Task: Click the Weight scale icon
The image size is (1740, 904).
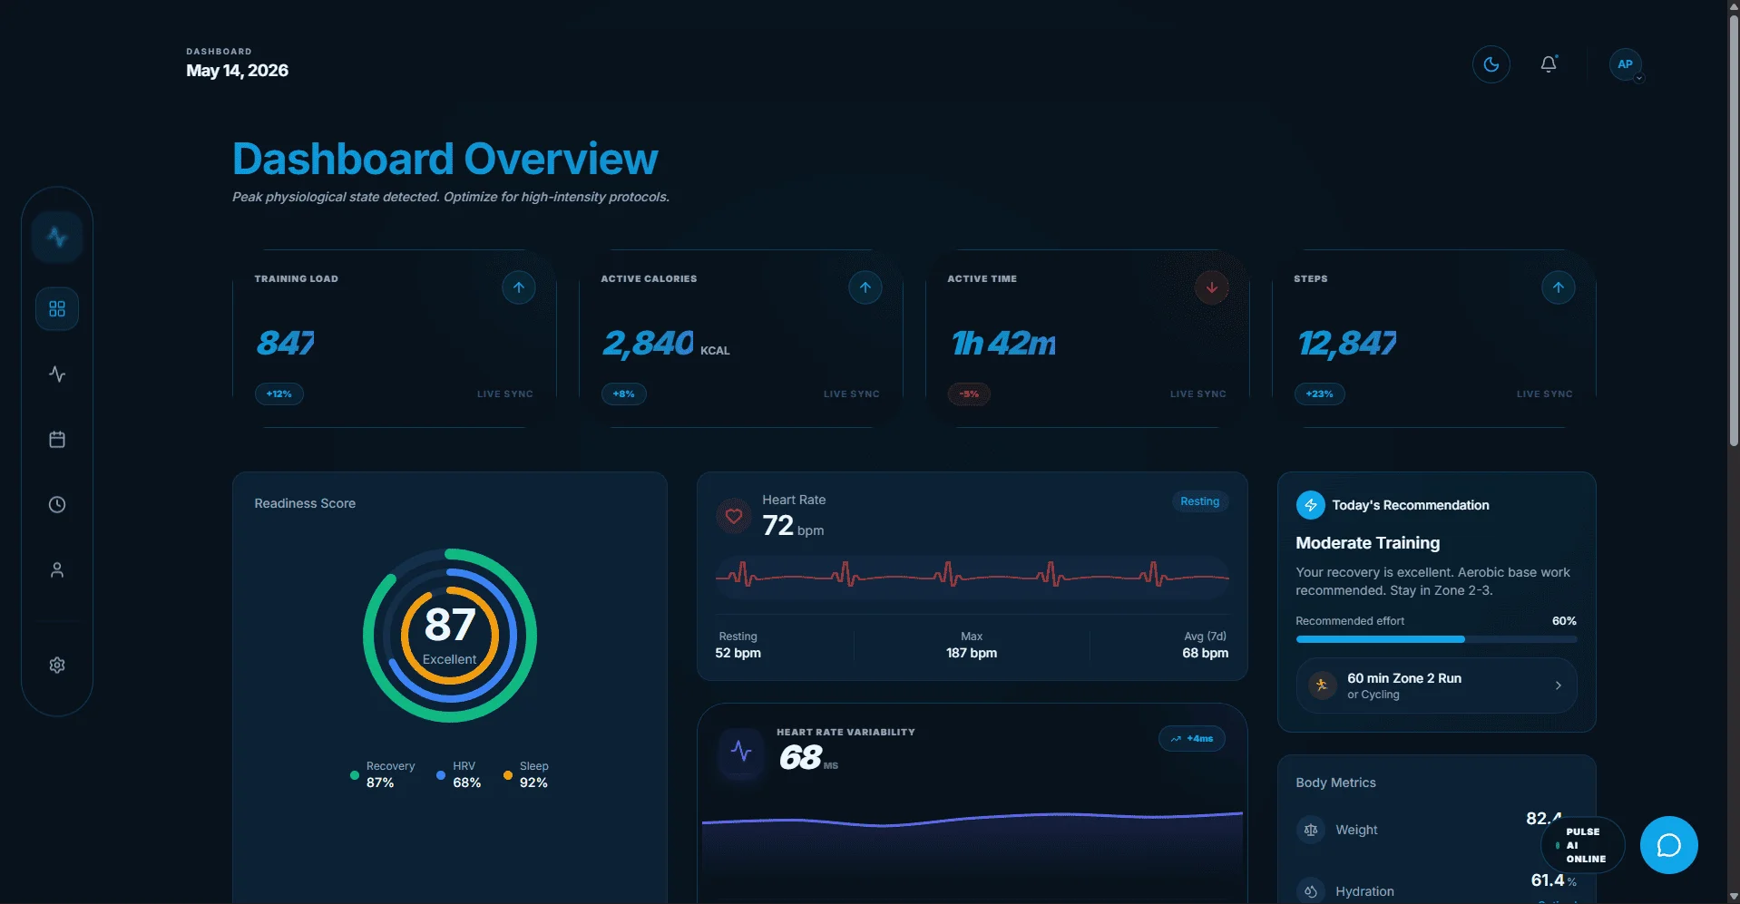Action: point(1311,830)
